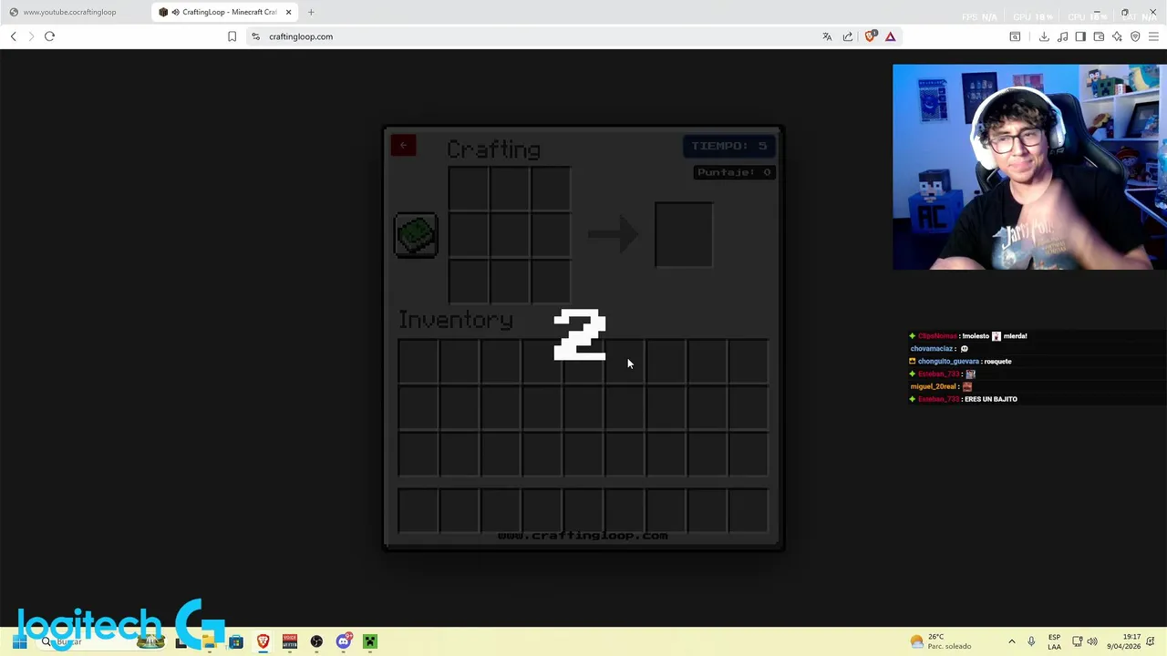Viewport: 1167px width, 656px height.
Task: Open the notifications bell icon
Action: (1152, 641)
